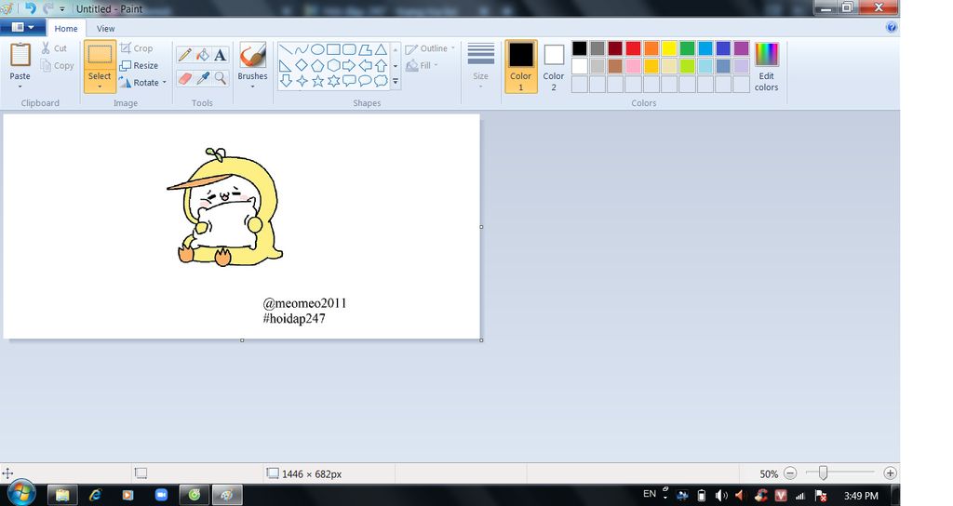The image size is (953, 506).
Task: Choose the Line shape
Action: click(286, 50)
